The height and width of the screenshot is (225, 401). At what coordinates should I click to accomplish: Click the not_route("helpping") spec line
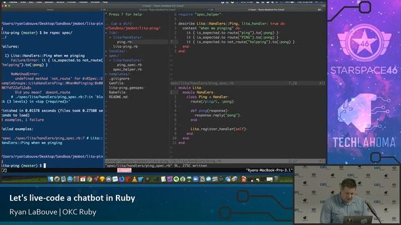pyautogui.click(x=241, y=42)
